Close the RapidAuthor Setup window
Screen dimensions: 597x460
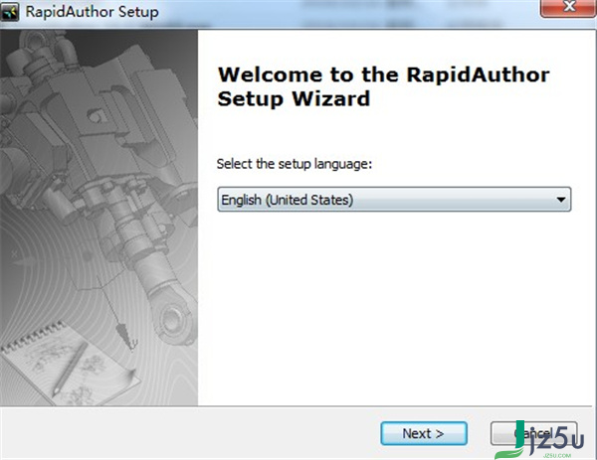tap(568, 8)
